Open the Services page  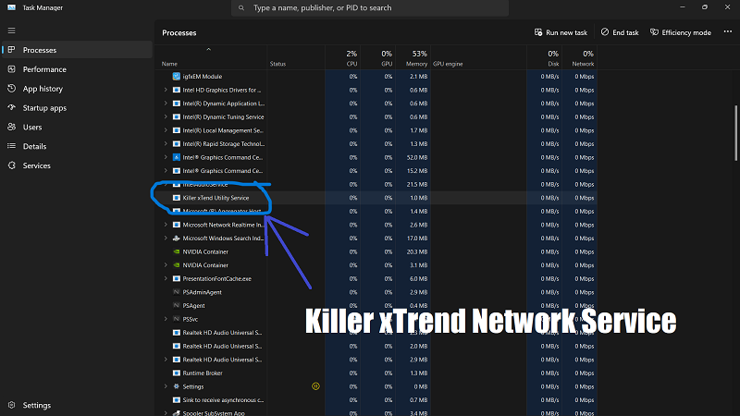coord(78,165)
